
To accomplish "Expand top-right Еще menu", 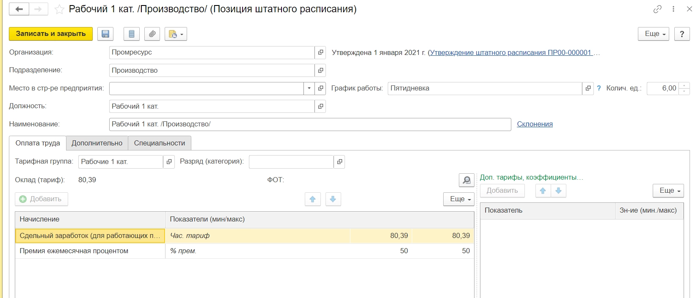I will (653, 34).
